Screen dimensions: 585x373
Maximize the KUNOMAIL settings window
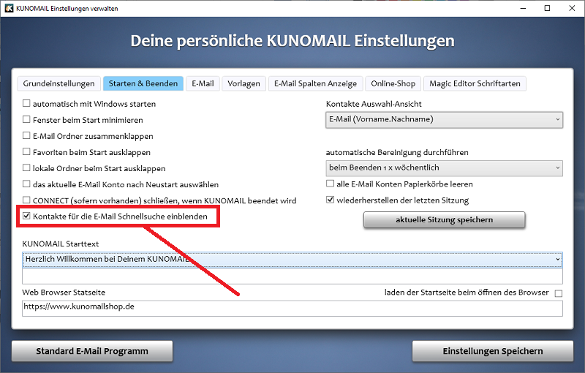547,8
